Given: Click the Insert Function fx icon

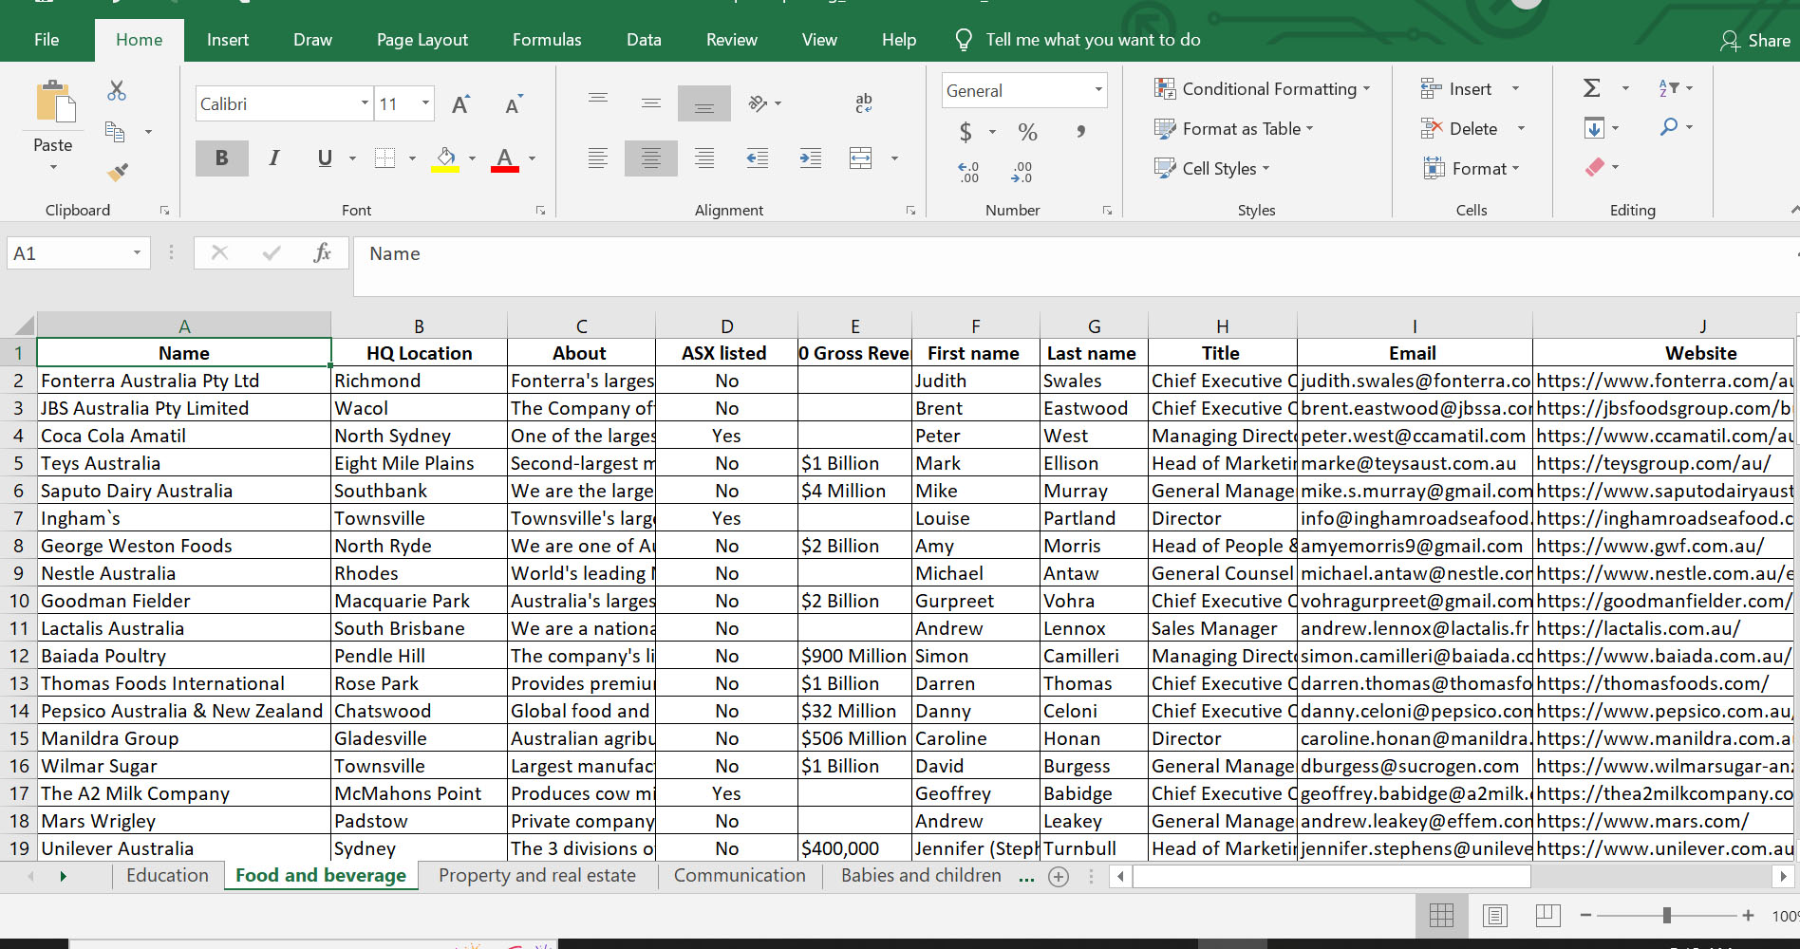Looking at the screenshot, I should [x=322, y=252].
